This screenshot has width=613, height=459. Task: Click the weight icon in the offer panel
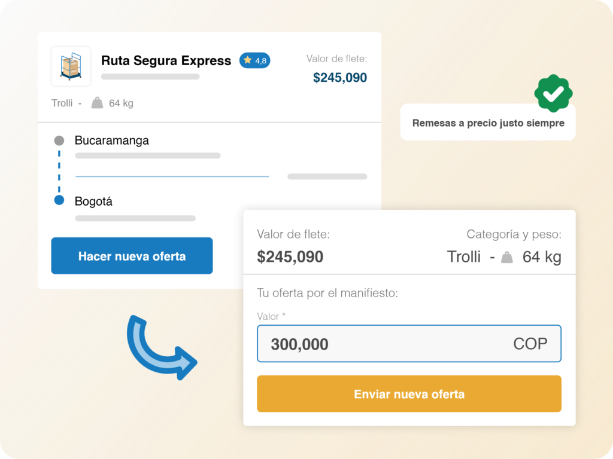point(507,258)
